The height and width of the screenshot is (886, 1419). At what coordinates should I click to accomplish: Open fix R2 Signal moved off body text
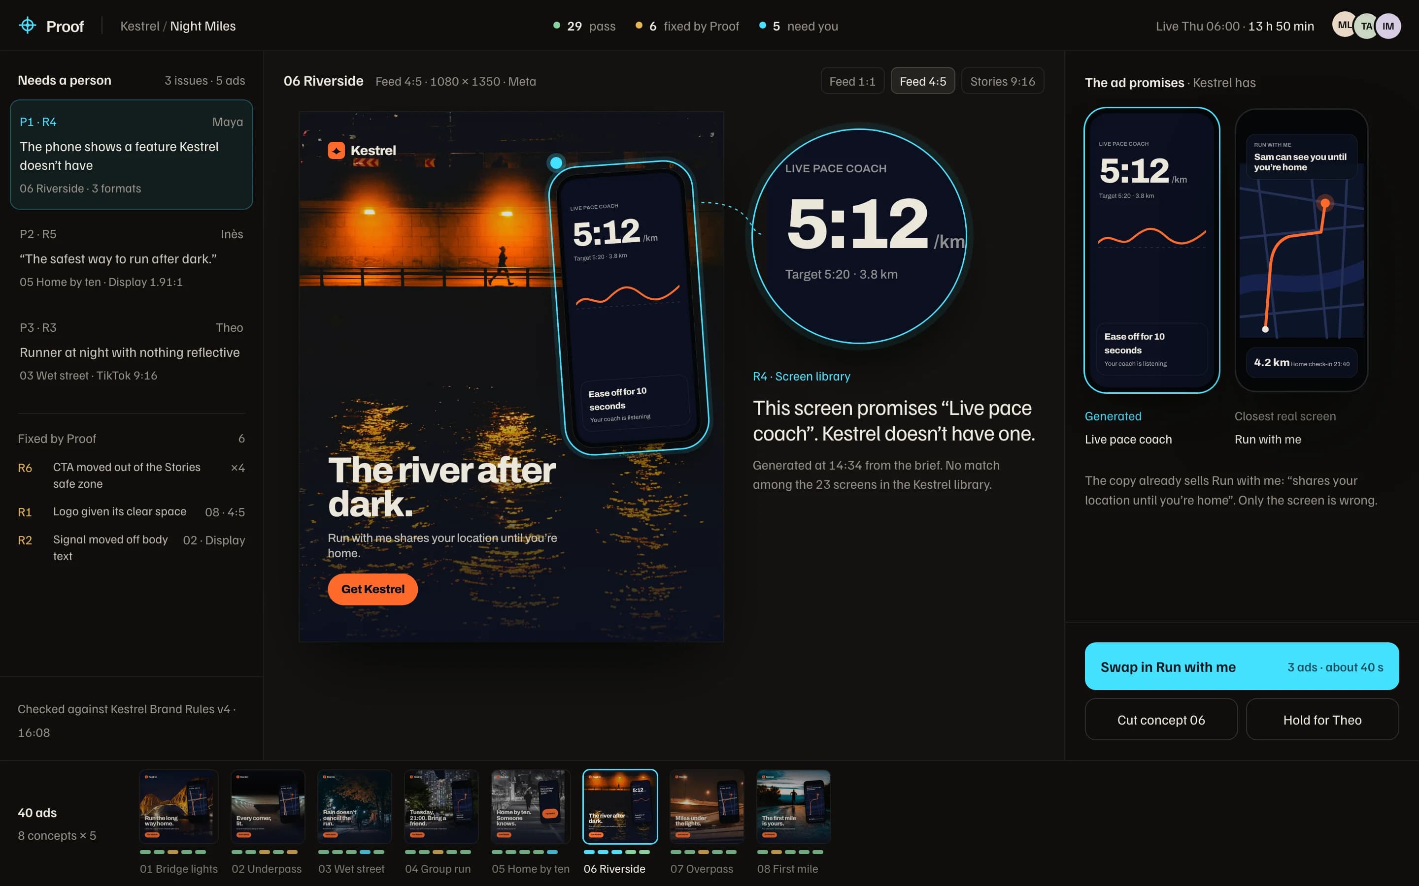132,547
